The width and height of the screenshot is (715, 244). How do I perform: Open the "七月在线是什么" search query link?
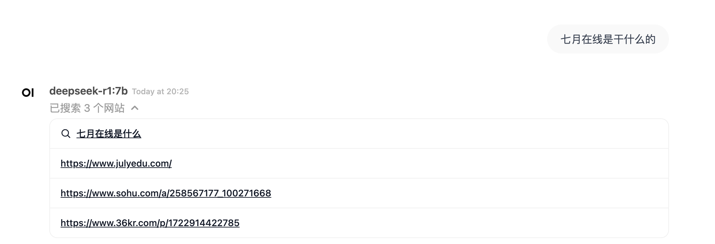point(109,134)
